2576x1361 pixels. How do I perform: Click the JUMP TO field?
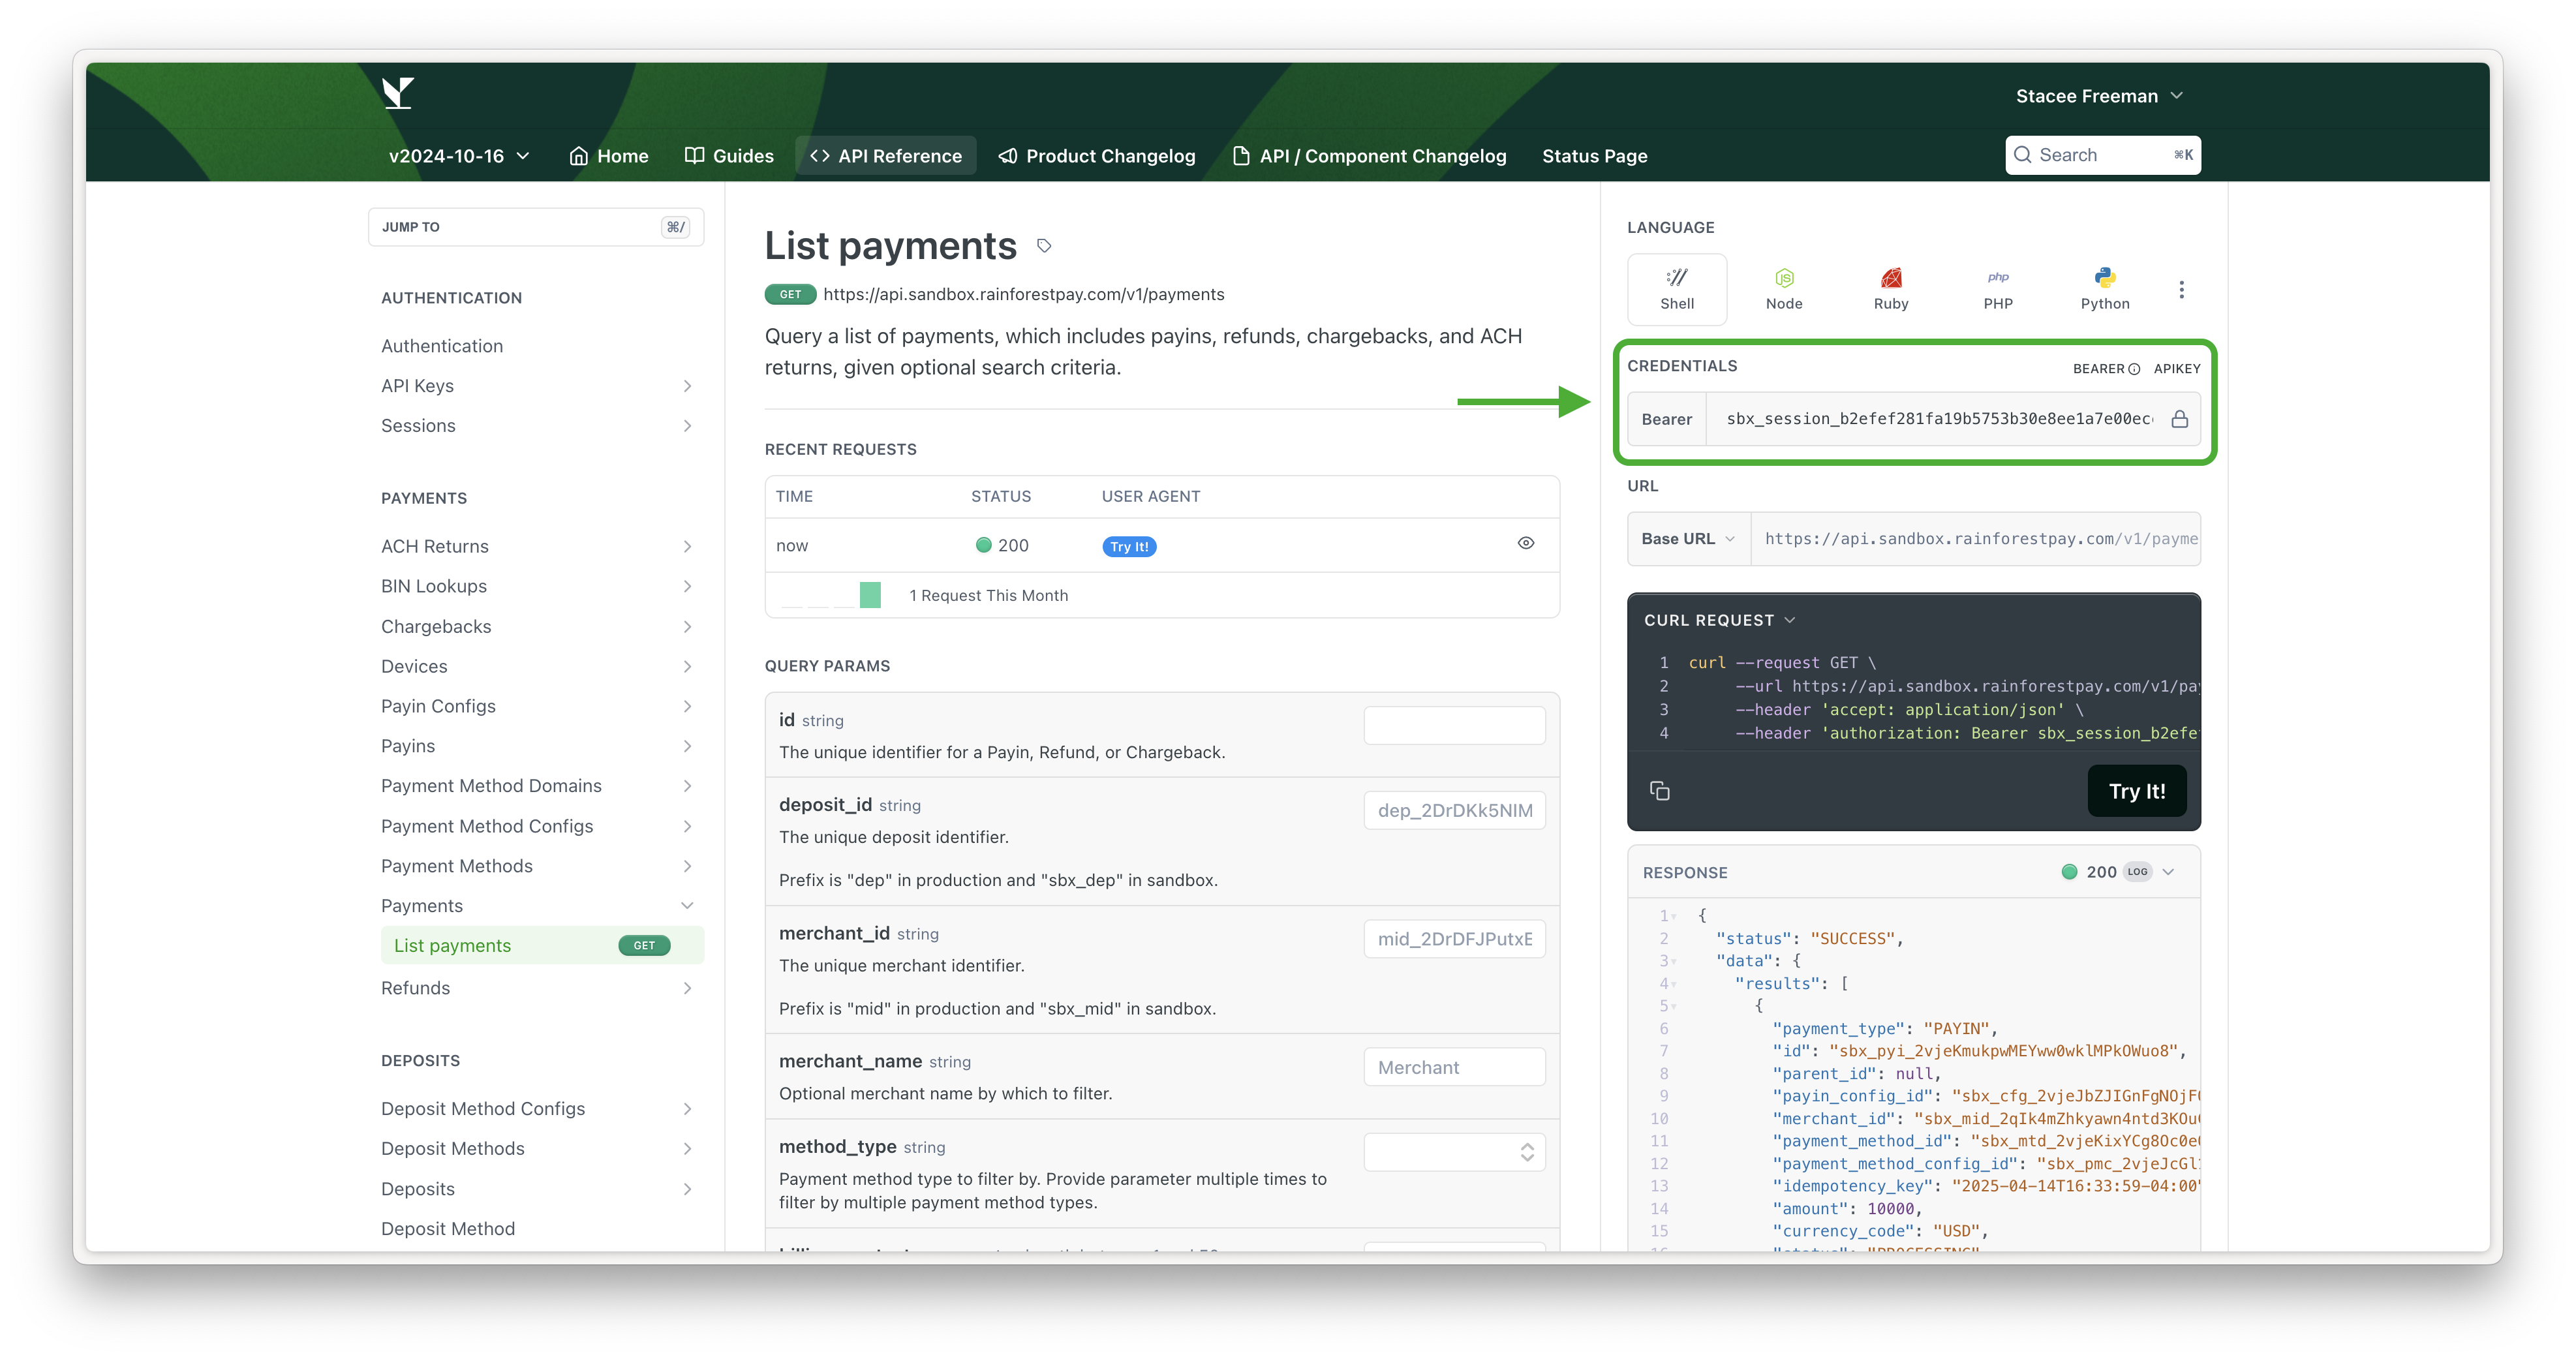coord(536,227)
